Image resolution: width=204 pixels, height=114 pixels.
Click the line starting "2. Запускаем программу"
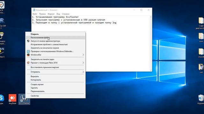(69, 20)
